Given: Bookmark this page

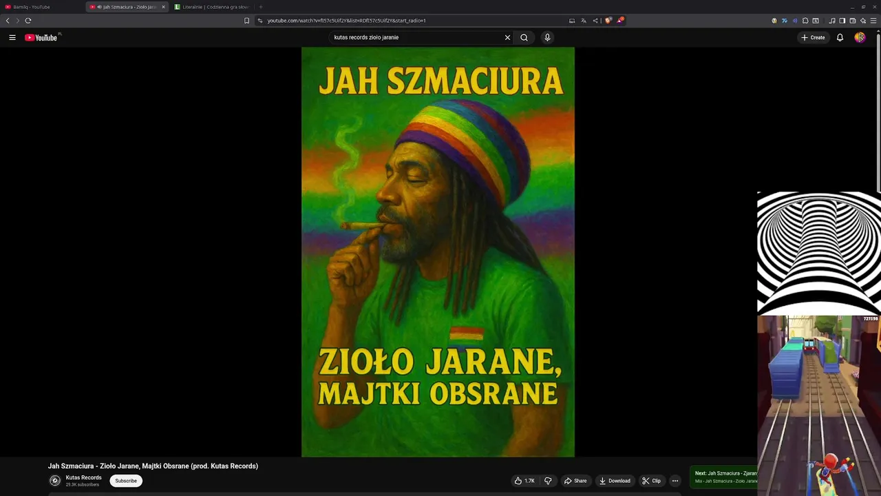Looking at the screenshot, I should point(246,21).
